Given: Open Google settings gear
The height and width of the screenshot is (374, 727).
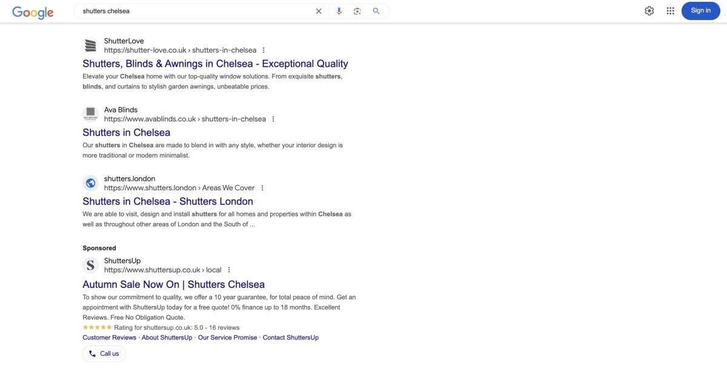Looking at the screenshot, I should tap(649, 10).
